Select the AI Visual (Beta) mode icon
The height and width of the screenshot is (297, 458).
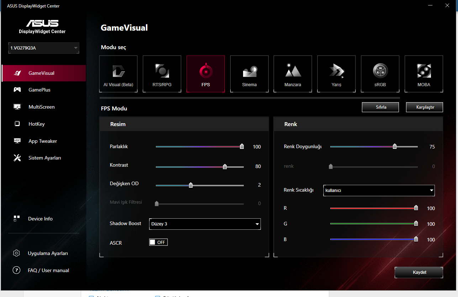119,71
